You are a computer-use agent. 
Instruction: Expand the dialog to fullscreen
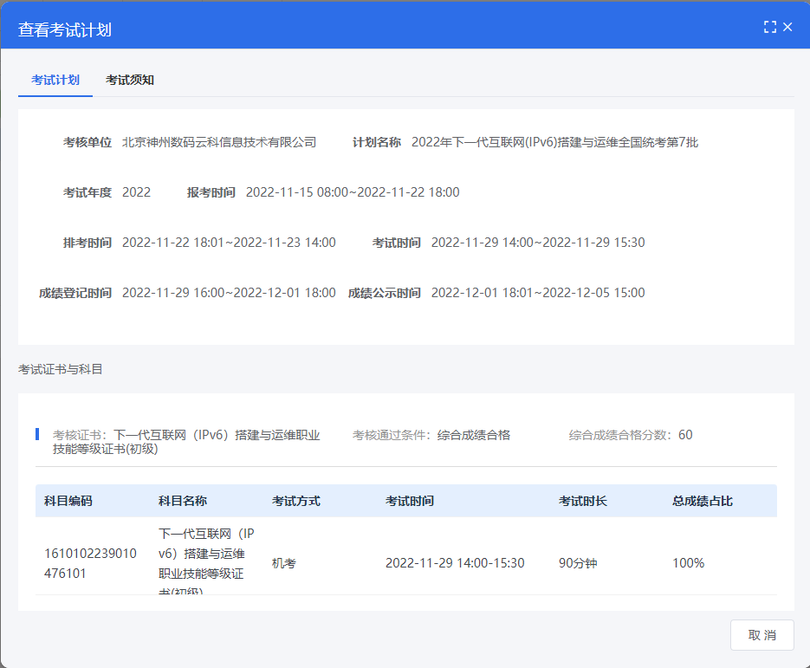769,27
